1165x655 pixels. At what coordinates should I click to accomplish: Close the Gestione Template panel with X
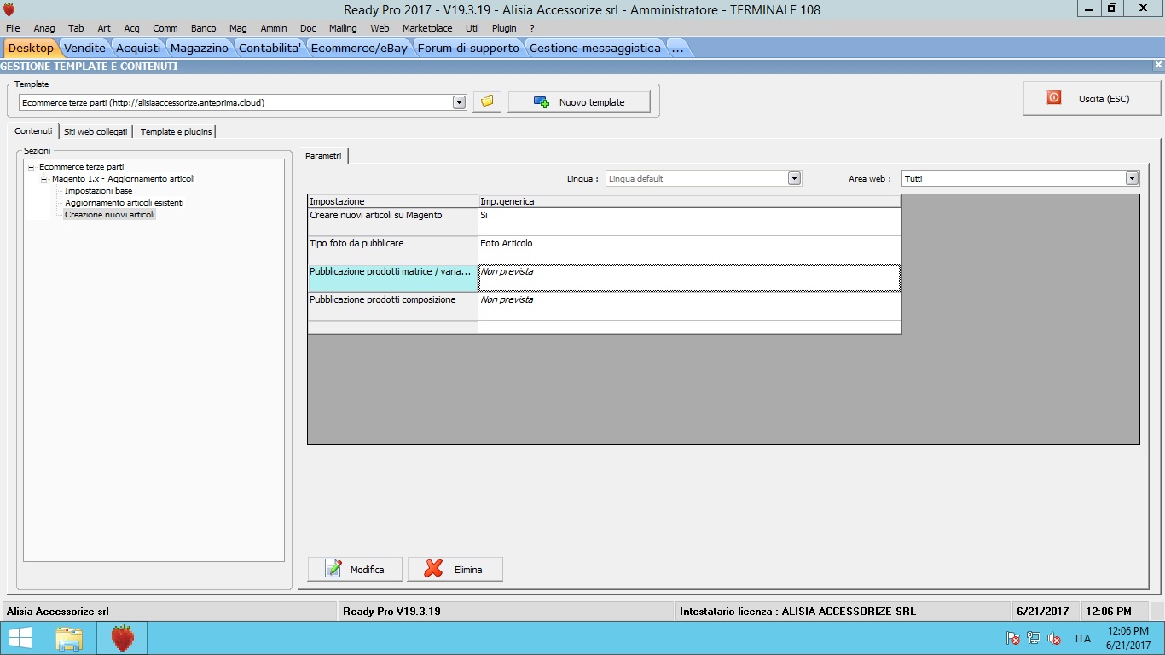coord(1158,65)
